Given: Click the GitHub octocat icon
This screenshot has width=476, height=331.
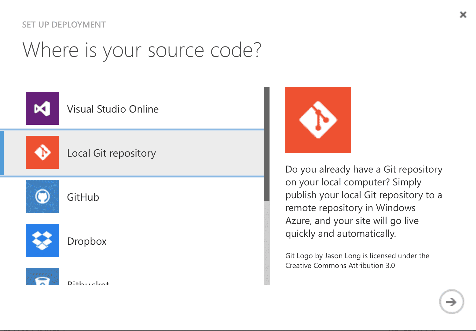Looking at the screenshot, I should (42, 196).
